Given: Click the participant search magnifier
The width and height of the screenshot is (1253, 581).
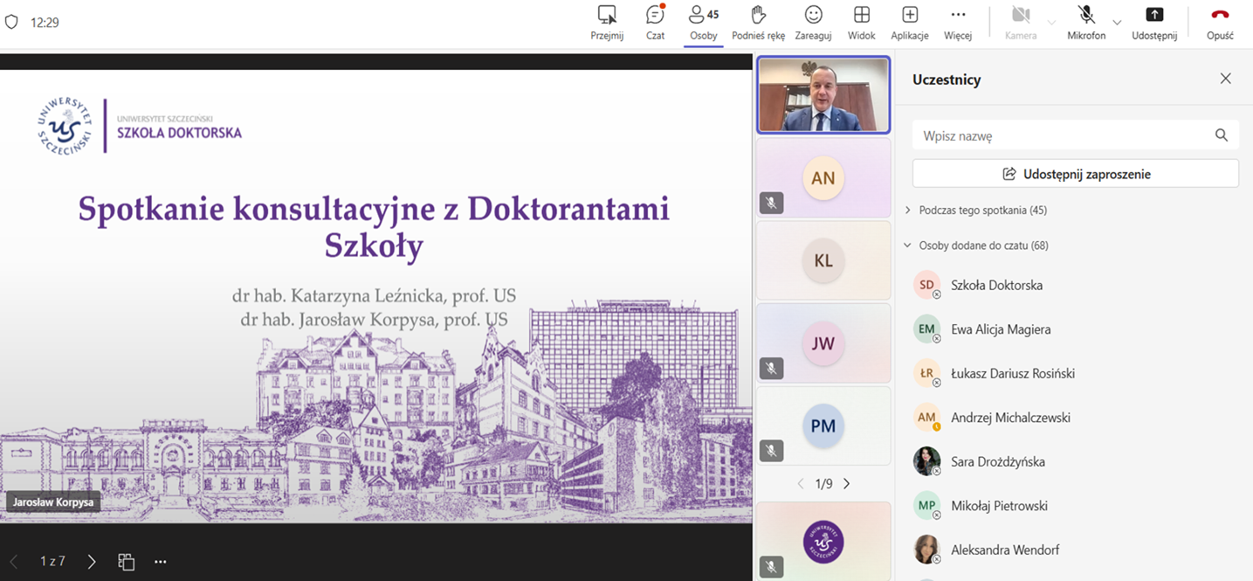Looking at the screenshot, I should [x=1222, y=135].
